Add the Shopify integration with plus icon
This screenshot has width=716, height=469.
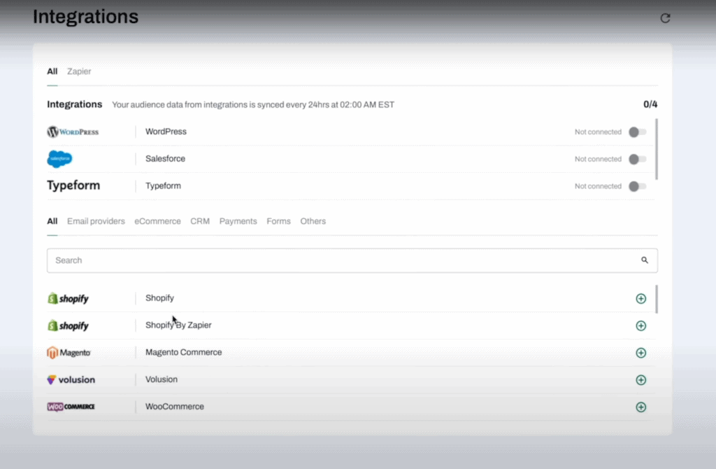click(641, 298)
